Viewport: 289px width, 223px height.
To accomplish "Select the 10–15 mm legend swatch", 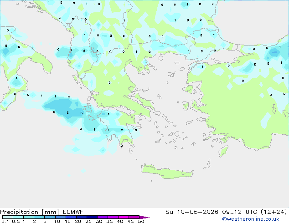I will [60, 217].
